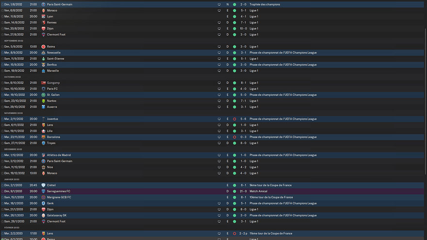Open the 21-0 Sarreguemines FC match result
The width and height of the screenshot is (427, 240).
pyautogui.click(x=243, y=191)
